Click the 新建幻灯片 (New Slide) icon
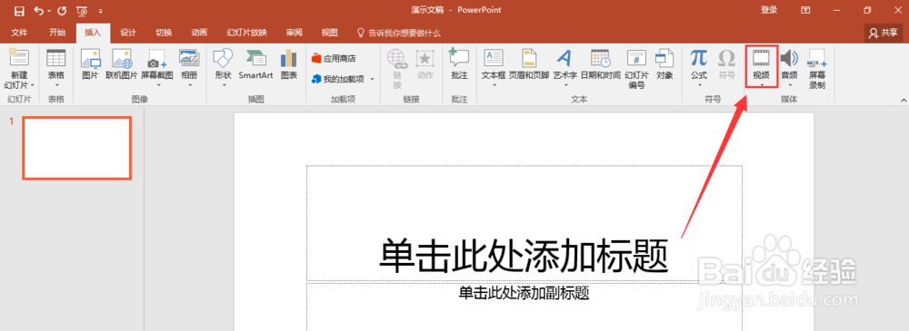The height and width of the screenshot is (331, 909). coord(19,58)
